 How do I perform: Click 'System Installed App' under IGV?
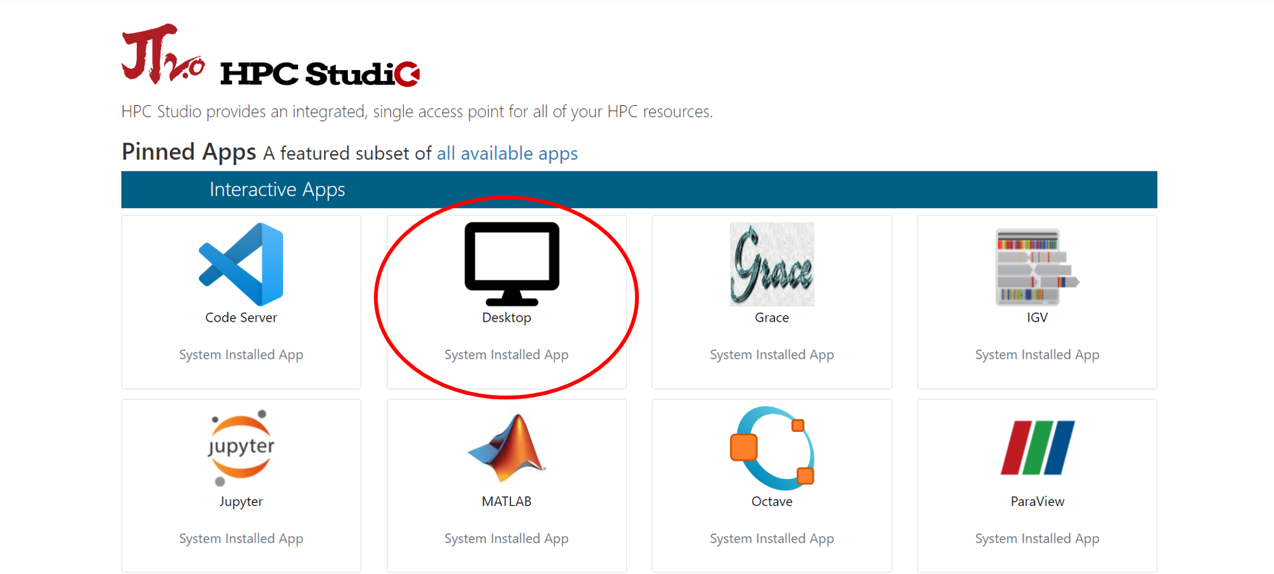click(x=1037, y=355)
